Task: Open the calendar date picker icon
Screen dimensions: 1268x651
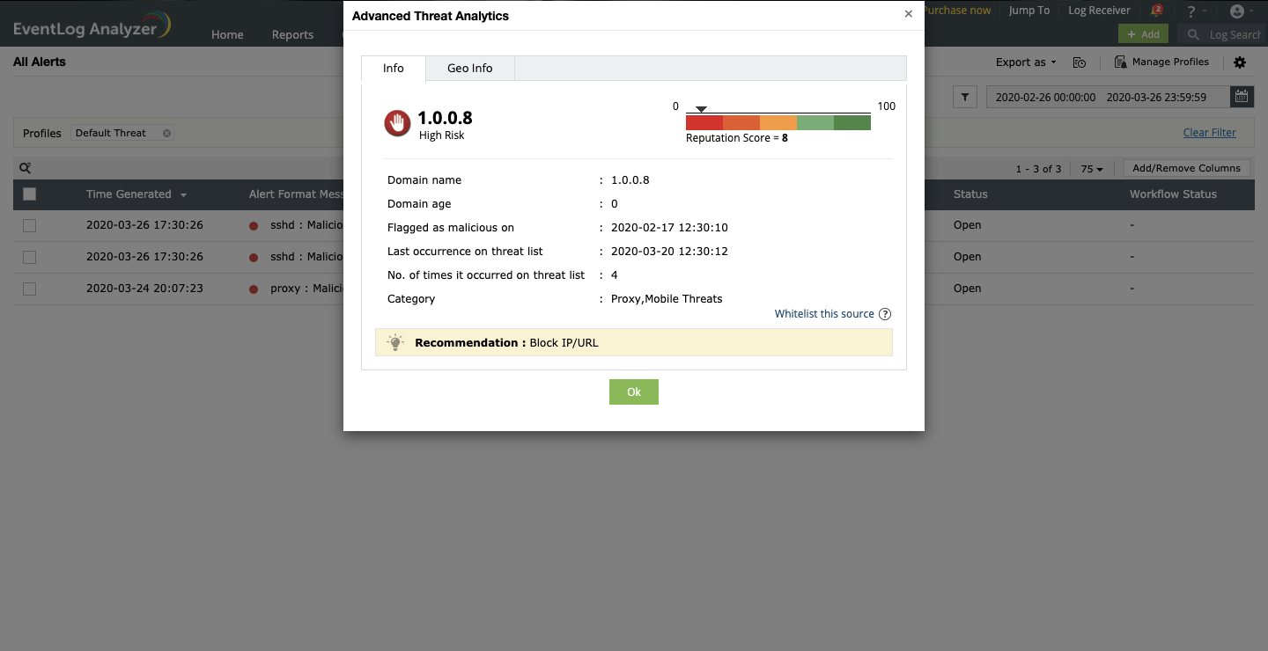Action: coord(1242,96)
